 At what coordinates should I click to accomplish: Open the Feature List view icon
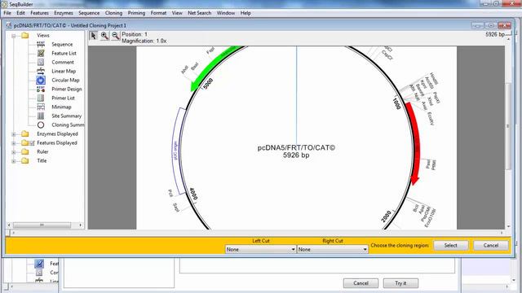tap(41, 53)
